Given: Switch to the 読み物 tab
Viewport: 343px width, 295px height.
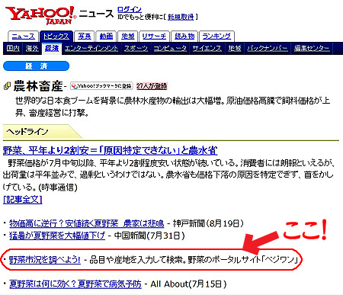Looking at the screenshot, I should click(x=184, y=37).
